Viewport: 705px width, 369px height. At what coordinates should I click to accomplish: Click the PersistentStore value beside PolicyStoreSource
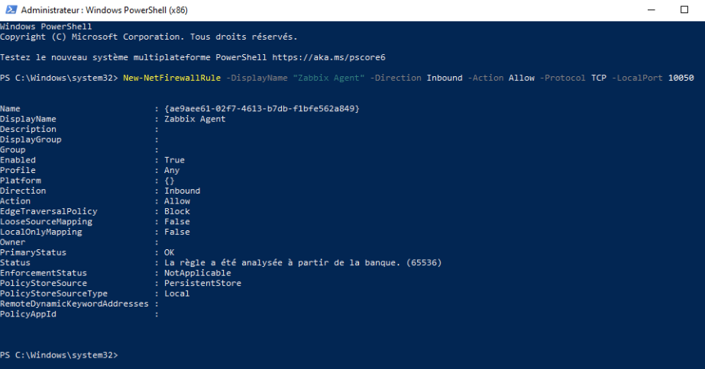(202, 283)
